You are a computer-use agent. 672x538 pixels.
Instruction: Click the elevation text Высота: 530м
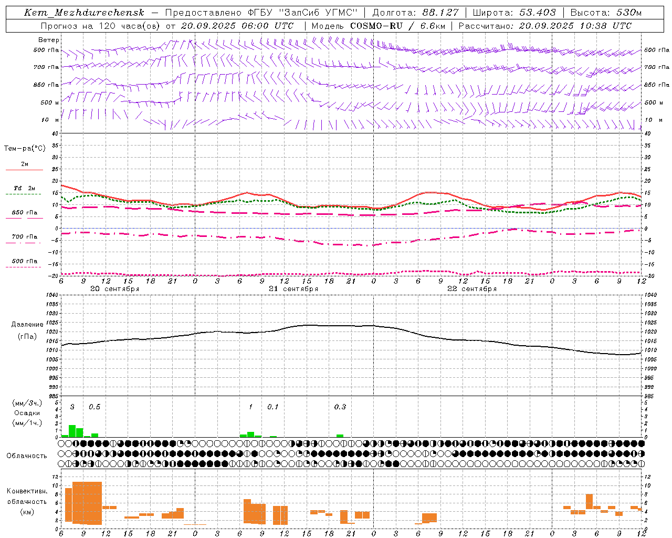point(606,13)
